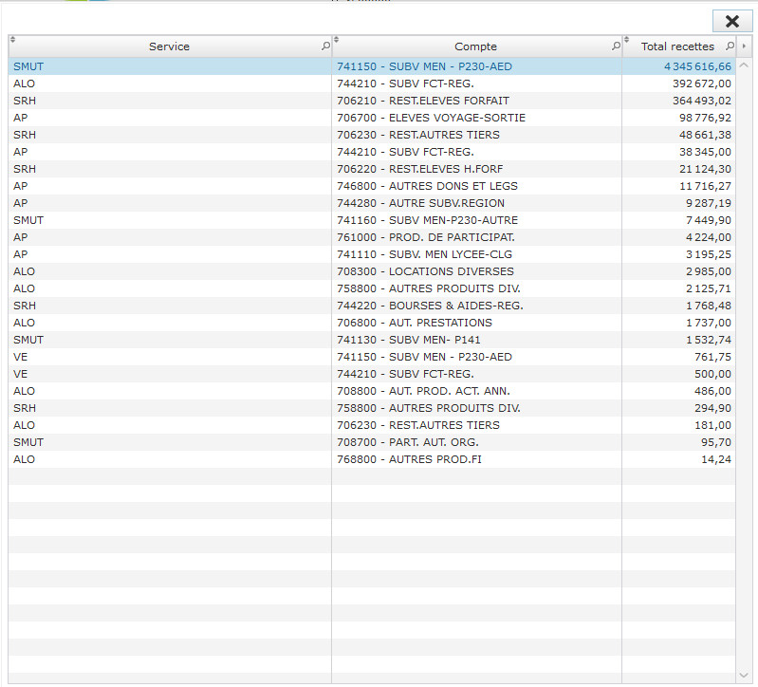Click the search icon in Service column header

pos(325,46)
